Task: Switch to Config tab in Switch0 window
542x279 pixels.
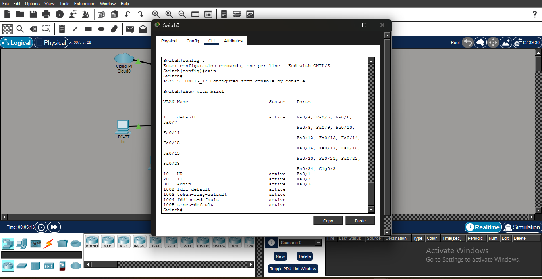Action: coord(193,41)
